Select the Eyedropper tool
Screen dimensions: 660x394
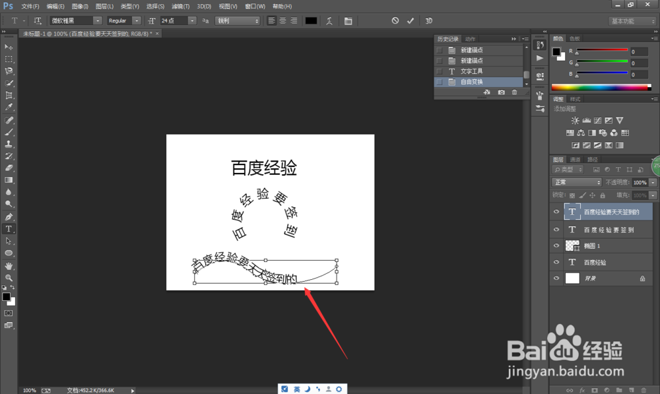tap(9, 107)
